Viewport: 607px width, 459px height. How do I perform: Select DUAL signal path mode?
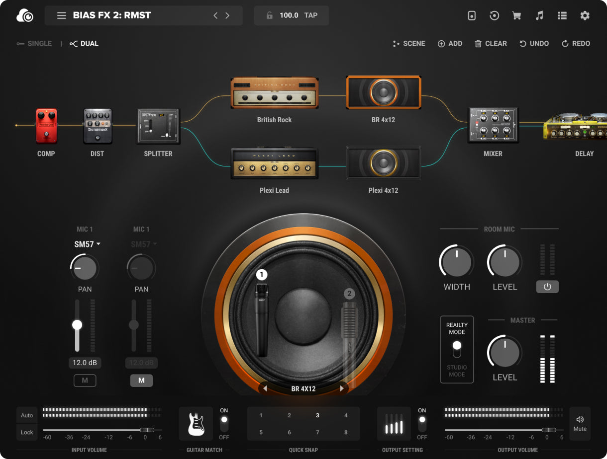coord(84,44)
